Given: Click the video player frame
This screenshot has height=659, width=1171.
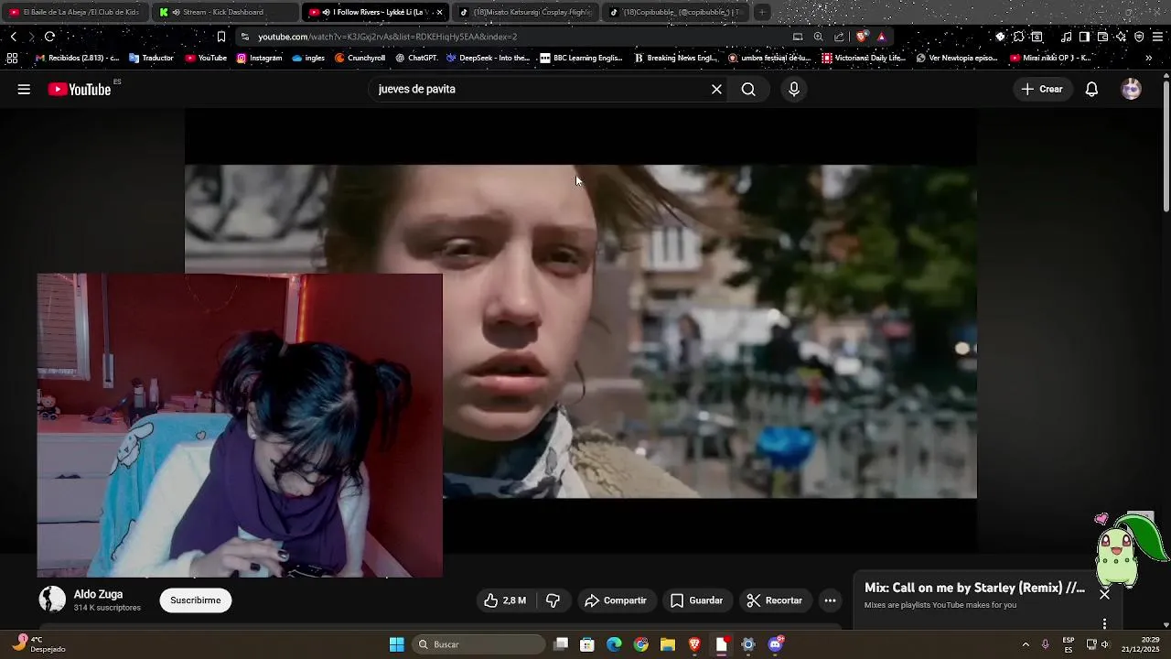Looking at the screenshot, I should click(x=581, y=331).
